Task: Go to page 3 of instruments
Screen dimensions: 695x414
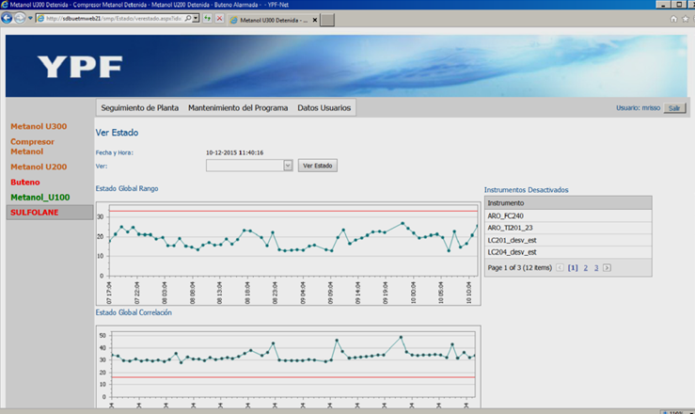Action: pyautogui.click(x=596, y=268)
